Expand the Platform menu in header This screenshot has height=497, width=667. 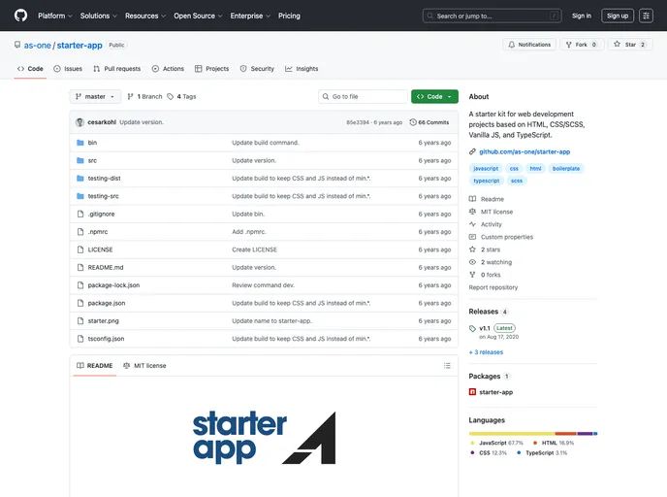pyautogui.click(x=54, y=16)
